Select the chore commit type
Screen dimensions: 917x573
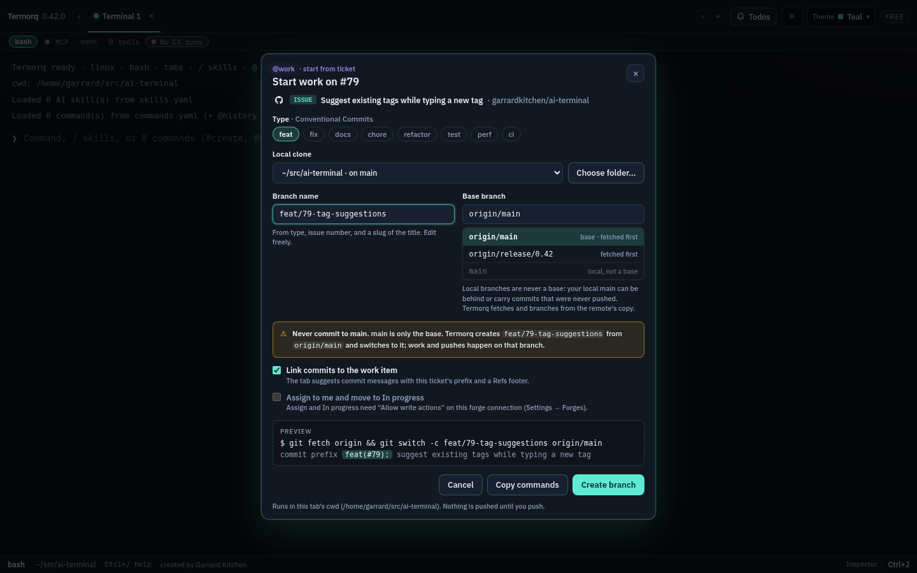[x=377, y=134]
